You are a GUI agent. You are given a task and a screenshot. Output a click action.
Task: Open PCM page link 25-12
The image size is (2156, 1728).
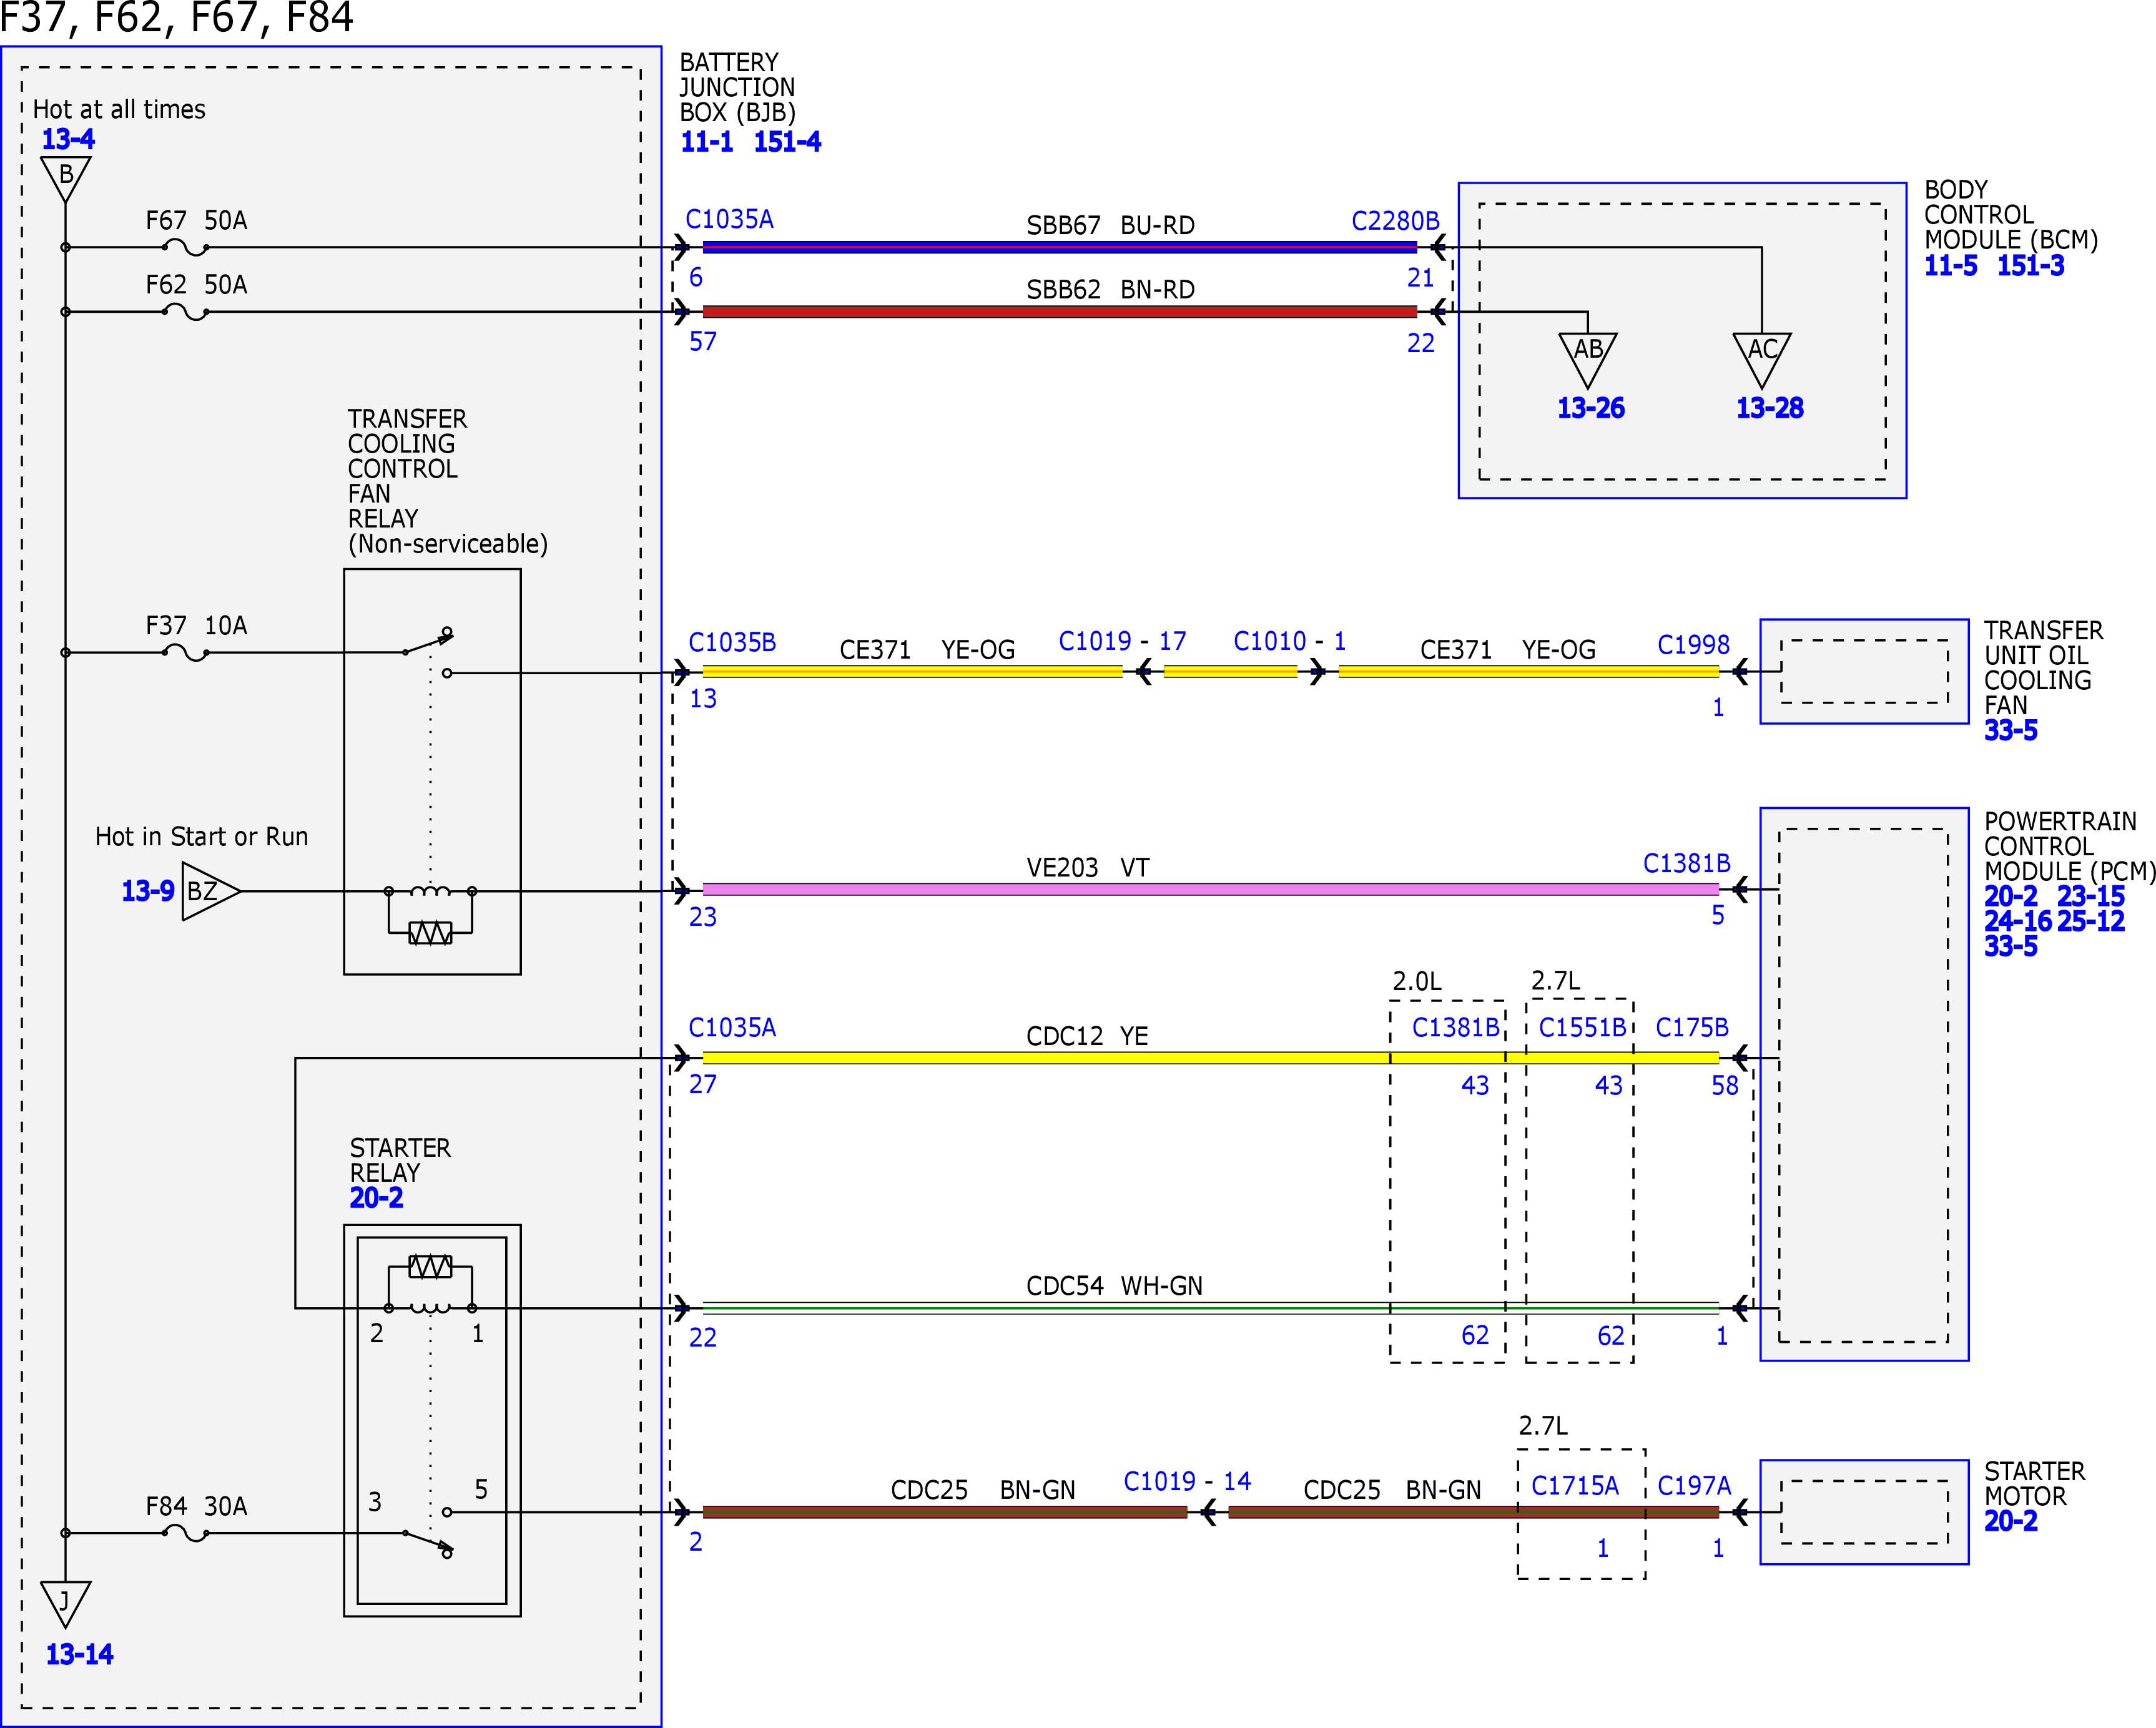2090,921
